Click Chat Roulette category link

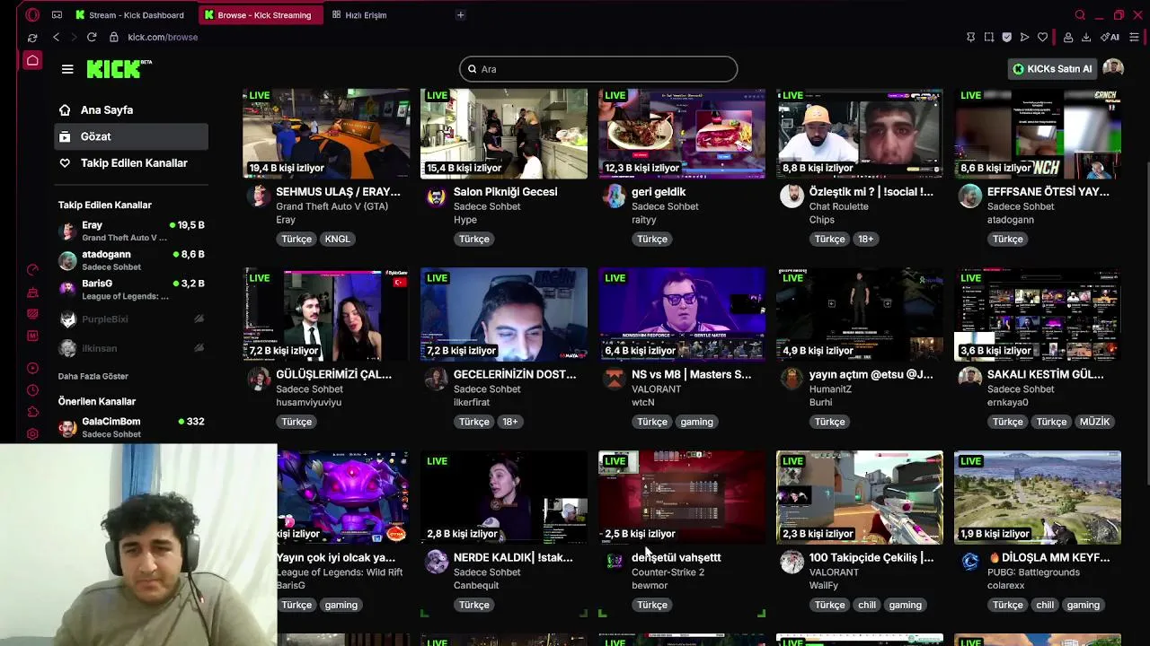839,206
